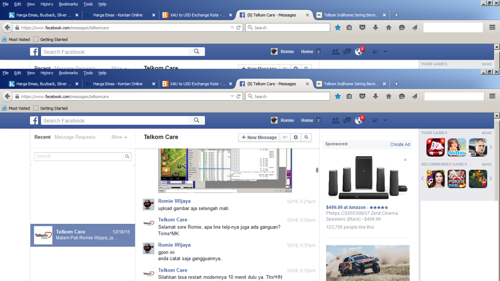Go back in the front Firefox window
500x281 pixels.
click(7, 96)
